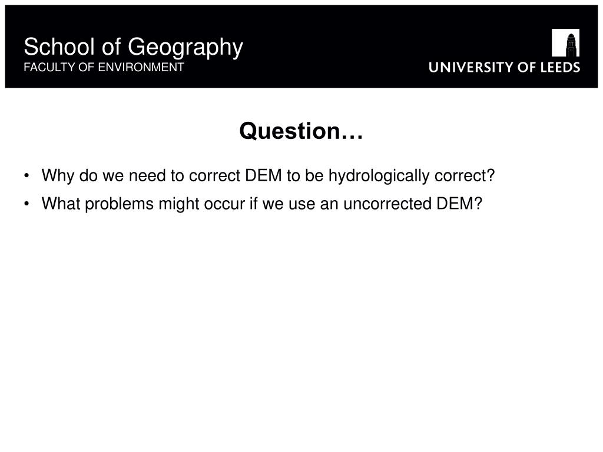Click the line about hydrologically correct DEM

268,176
